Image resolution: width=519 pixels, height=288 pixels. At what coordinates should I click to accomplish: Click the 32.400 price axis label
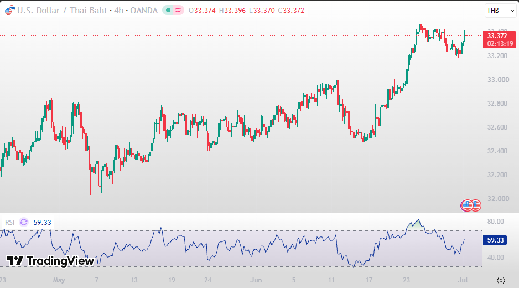(497, 151)
